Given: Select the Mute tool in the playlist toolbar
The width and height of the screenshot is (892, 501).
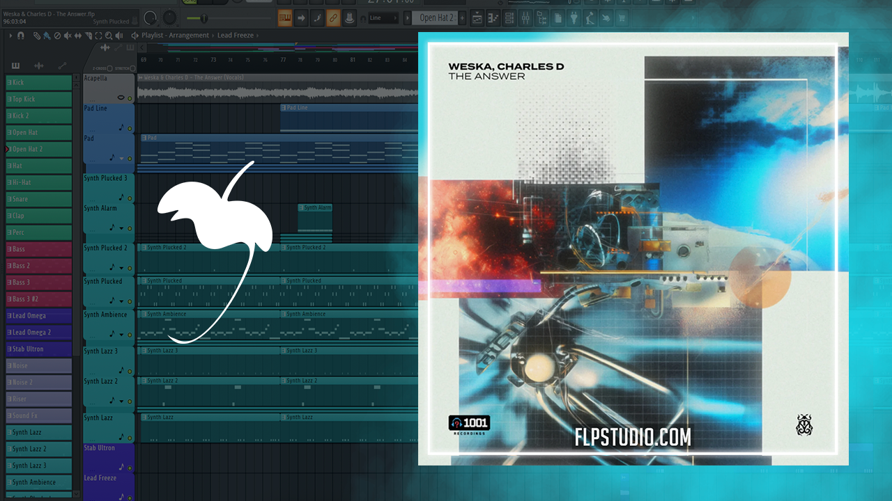Looking at the screenshot, I should click(x=68, y=35).
